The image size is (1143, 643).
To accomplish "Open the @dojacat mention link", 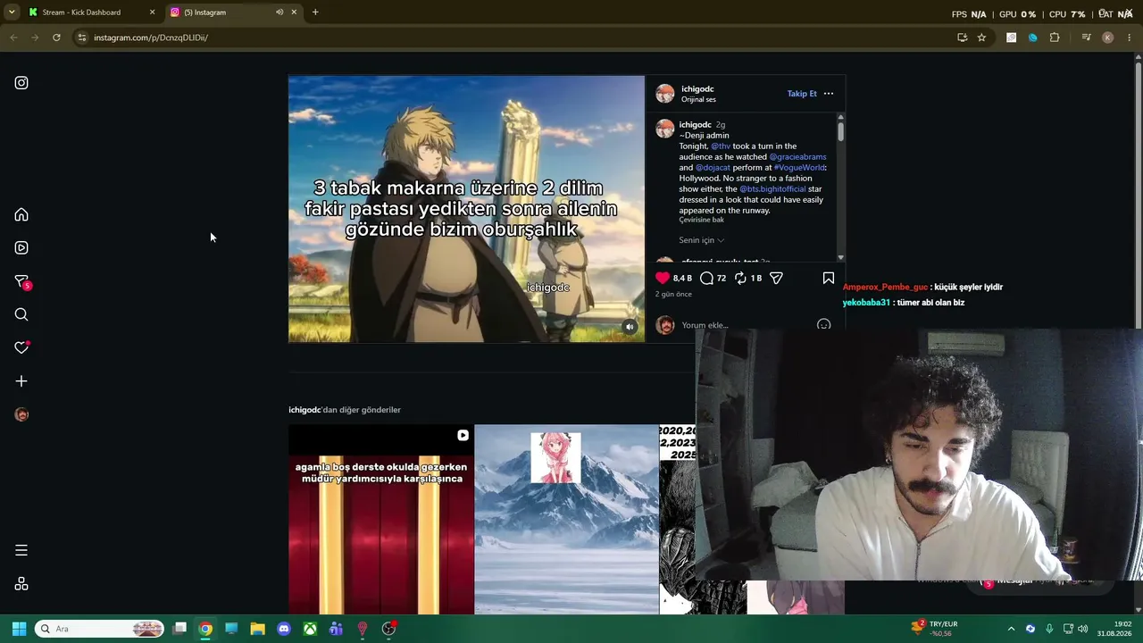I will tap(713, 168).
